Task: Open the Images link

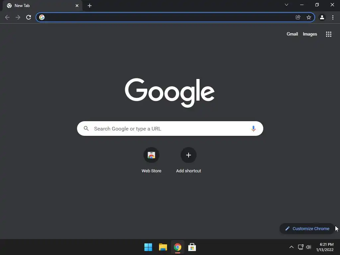Action: (310, 34)
